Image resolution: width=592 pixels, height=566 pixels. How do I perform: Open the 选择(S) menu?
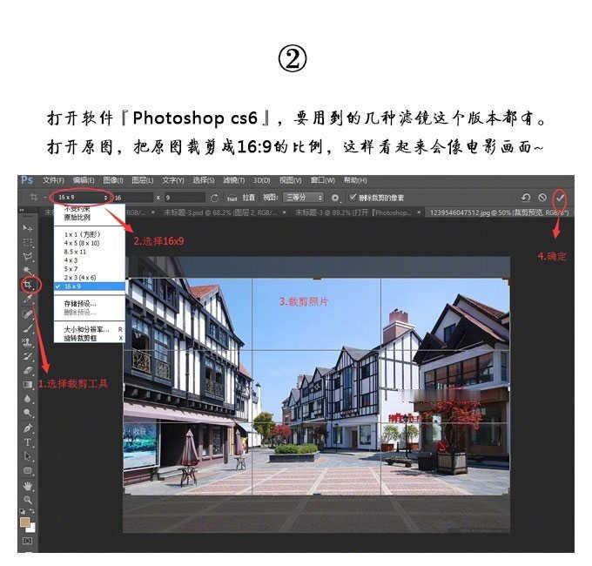(204, 180)
